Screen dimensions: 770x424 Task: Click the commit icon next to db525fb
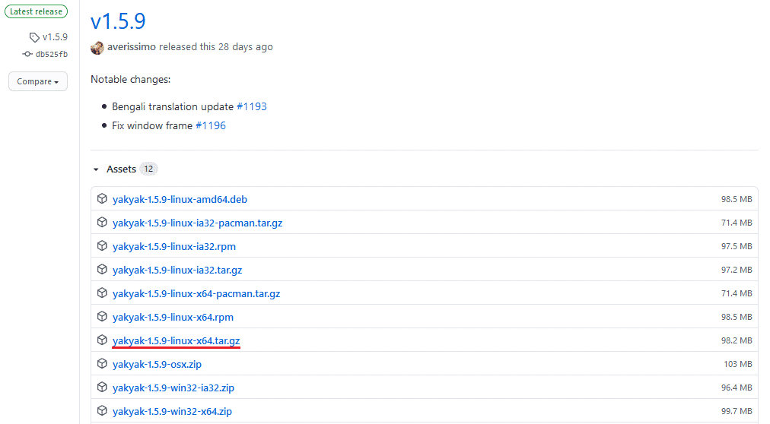point(27,54)
